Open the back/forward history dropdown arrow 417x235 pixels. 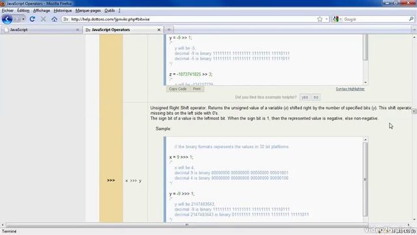pos(23,19)
